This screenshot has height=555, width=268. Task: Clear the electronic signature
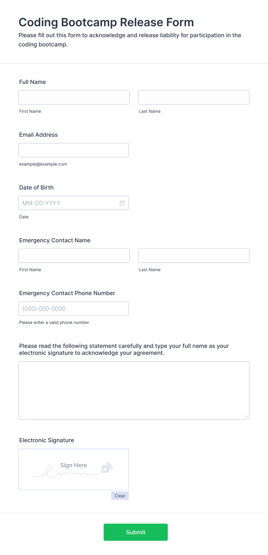120,496
